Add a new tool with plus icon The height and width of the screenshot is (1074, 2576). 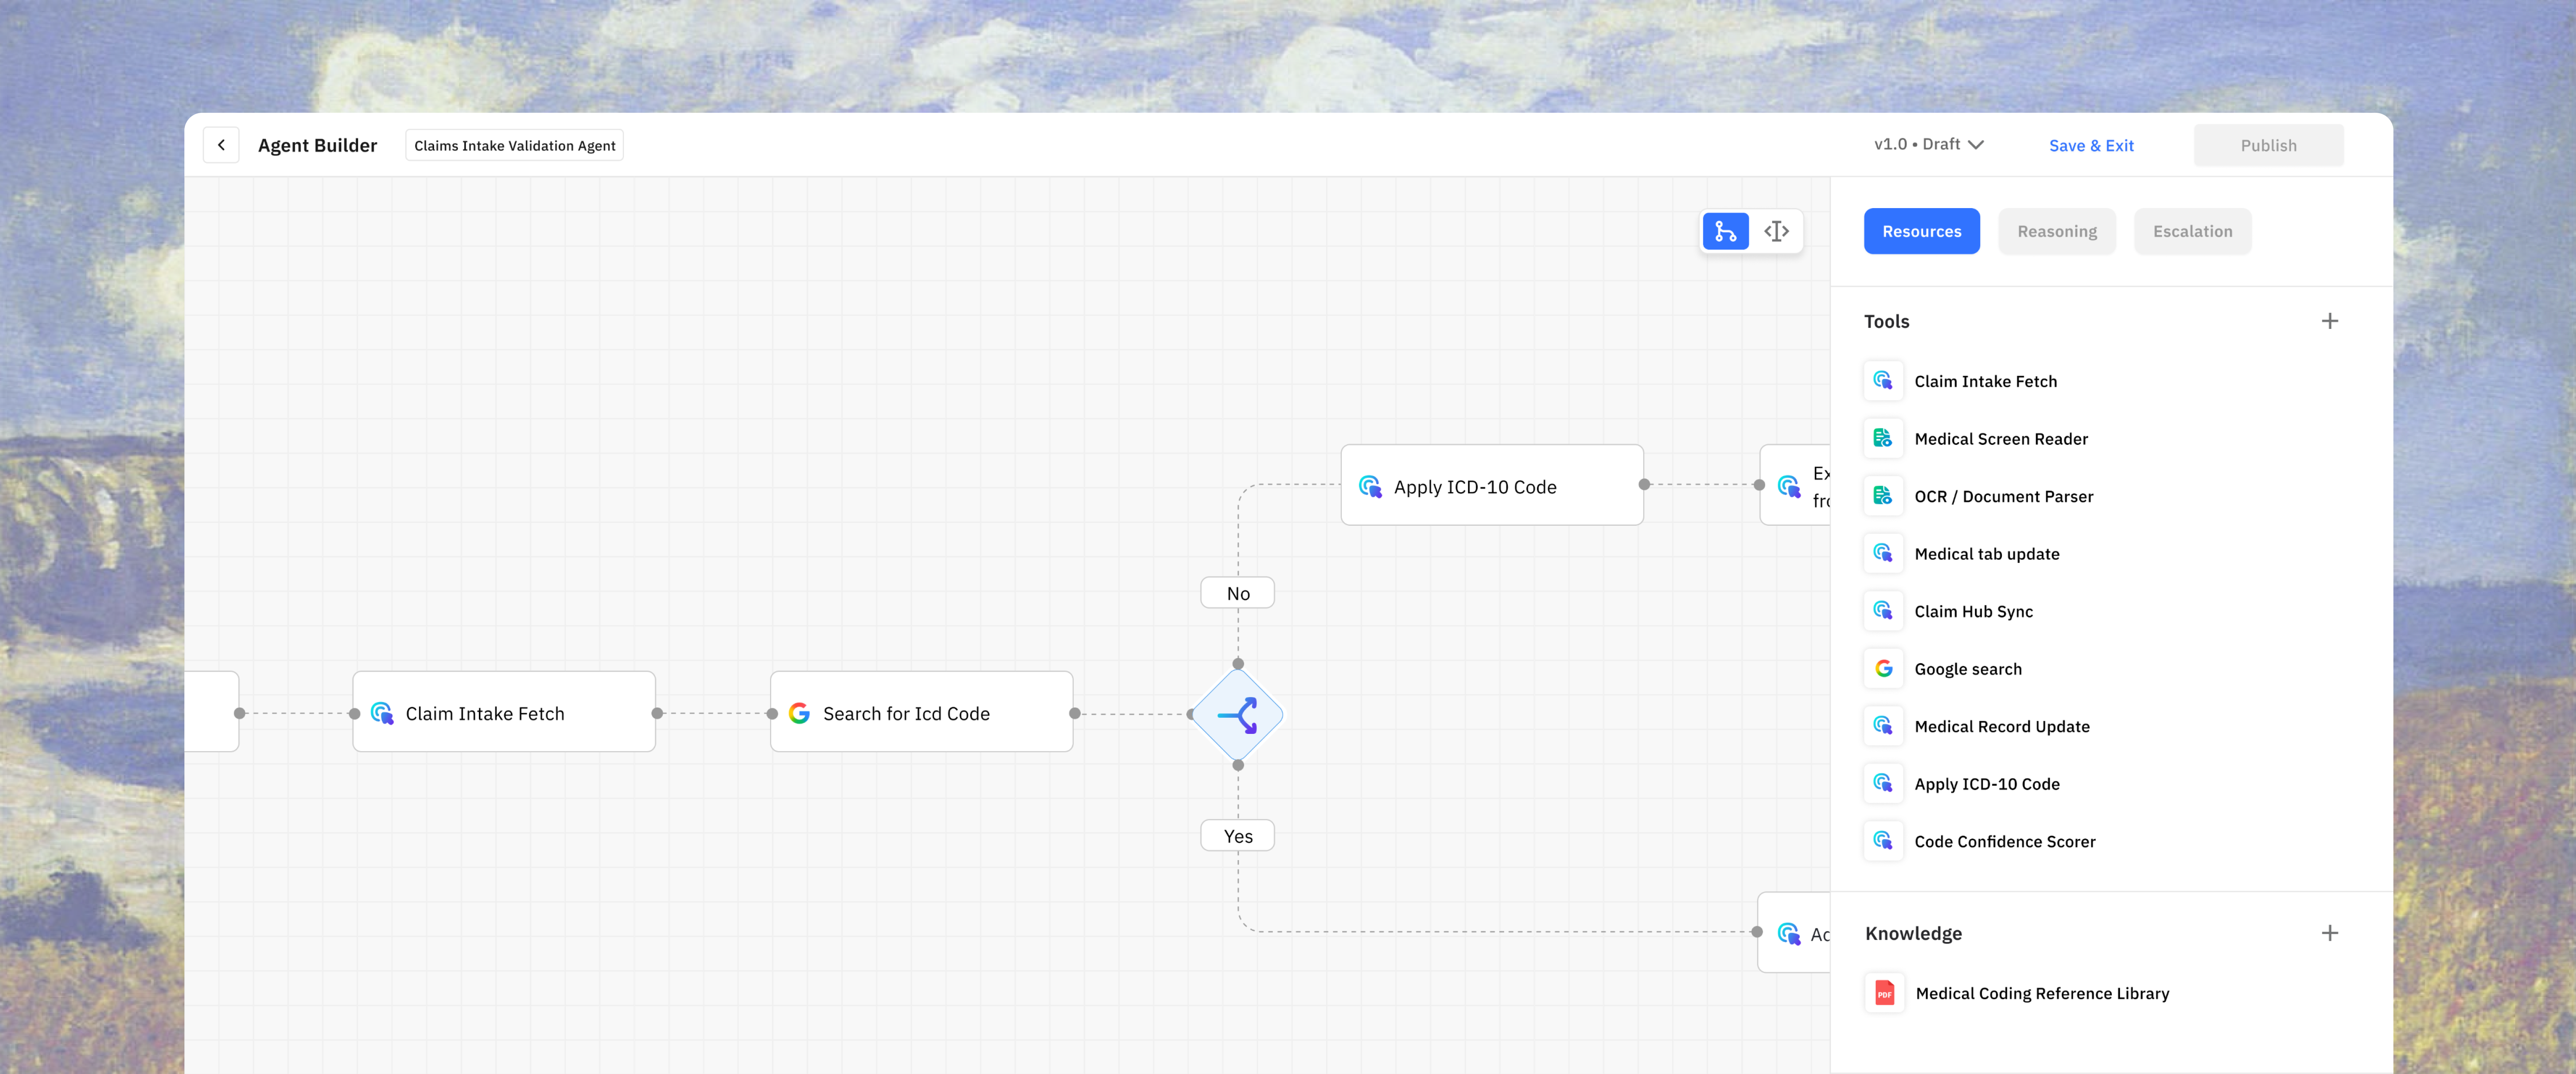pos(2329,321)
